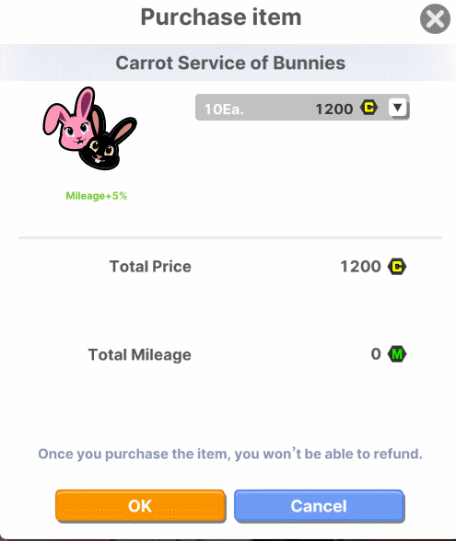Click the refund warning text
This screenshot has width=456, height=541.
[230, 455]
